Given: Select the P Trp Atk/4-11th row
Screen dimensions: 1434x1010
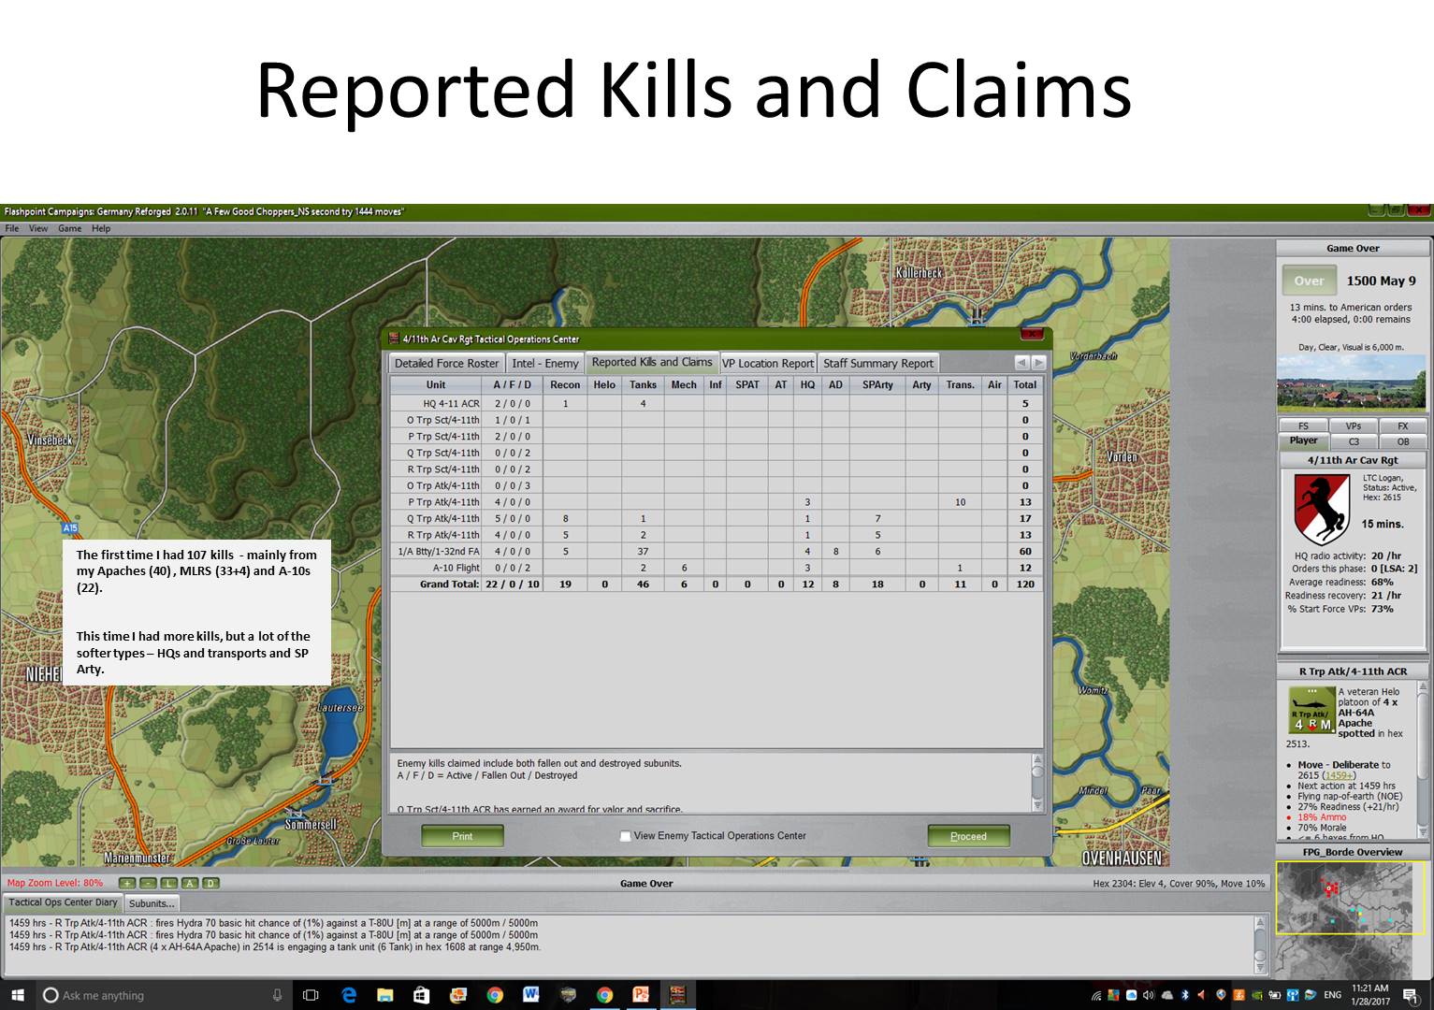Looking at the screenshot, I should click(x=717, y=502).
